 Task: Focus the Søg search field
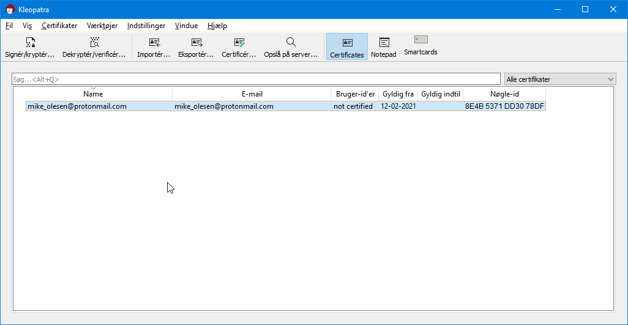click(x=256, y=79)
